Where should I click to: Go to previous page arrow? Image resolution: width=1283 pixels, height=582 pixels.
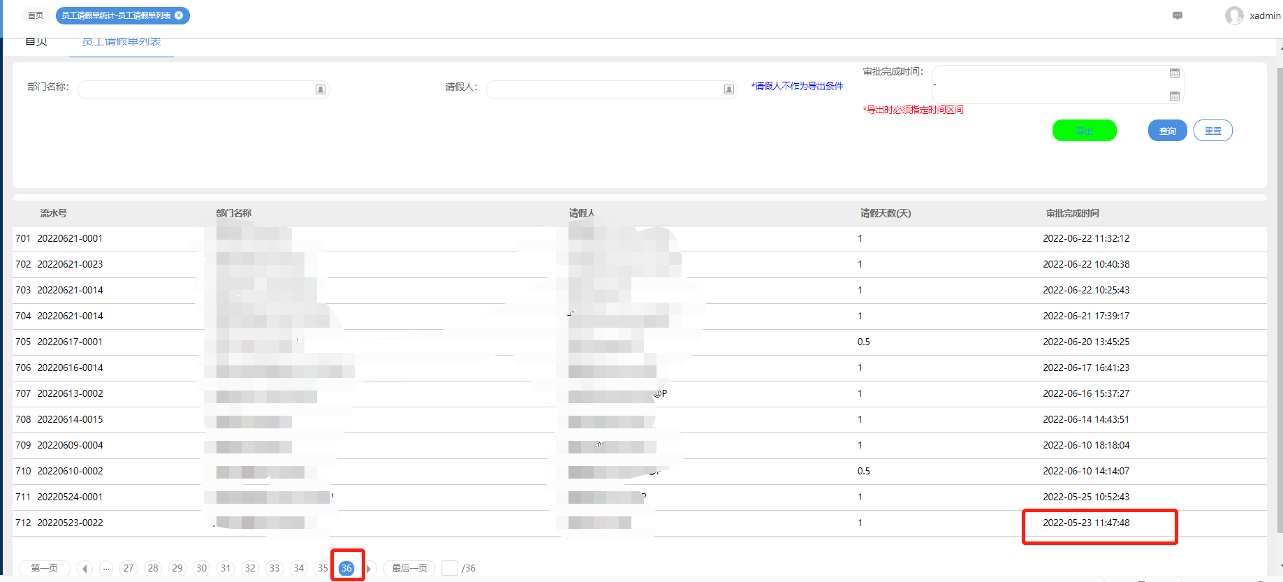85,568
